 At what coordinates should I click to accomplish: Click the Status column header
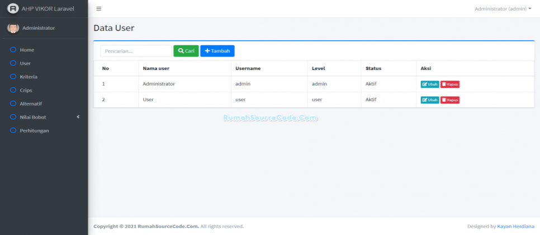click(373, 68)
